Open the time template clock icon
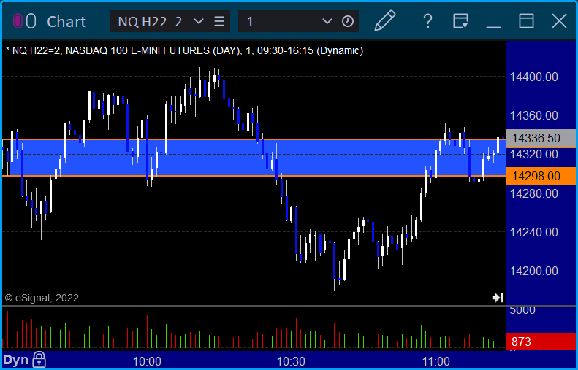This screenshot has width=578, height=370. [x=348, y=21]
